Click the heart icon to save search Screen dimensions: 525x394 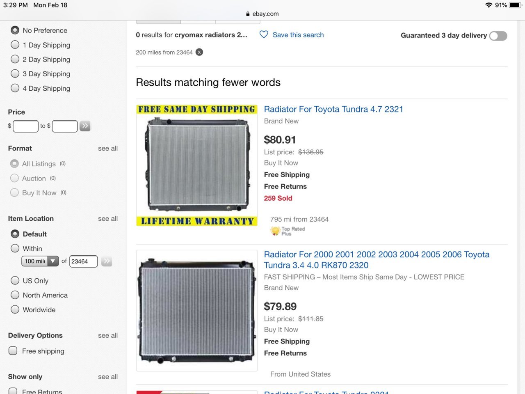264,35
